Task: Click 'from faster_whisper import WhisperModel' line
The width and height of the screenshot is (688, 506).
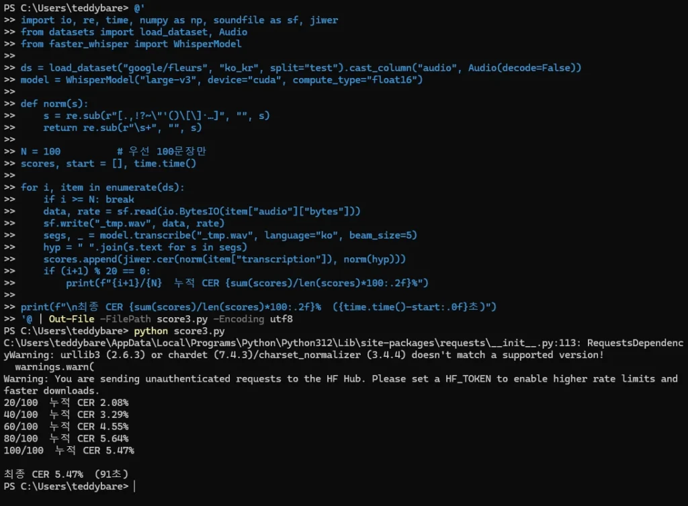Action: coord(131,44)
